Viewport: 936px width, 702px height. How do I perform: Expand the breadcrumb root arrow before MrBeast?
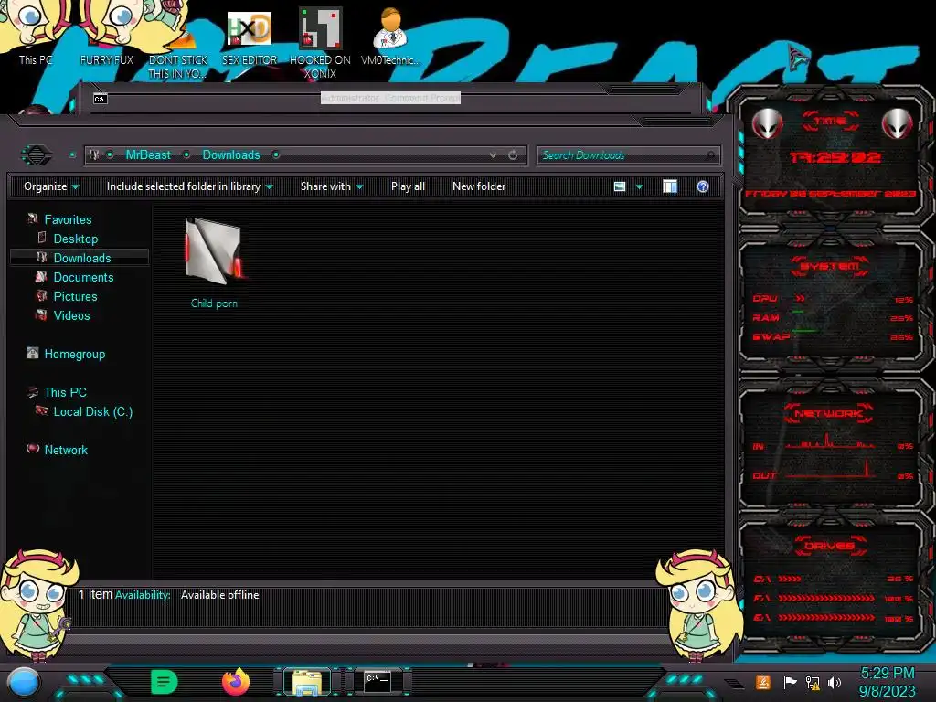[x=110, y=155]
